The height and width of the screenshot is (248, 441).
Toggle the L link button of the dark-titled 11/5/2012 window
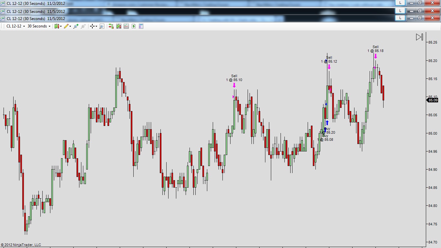[x=400, y=11]
